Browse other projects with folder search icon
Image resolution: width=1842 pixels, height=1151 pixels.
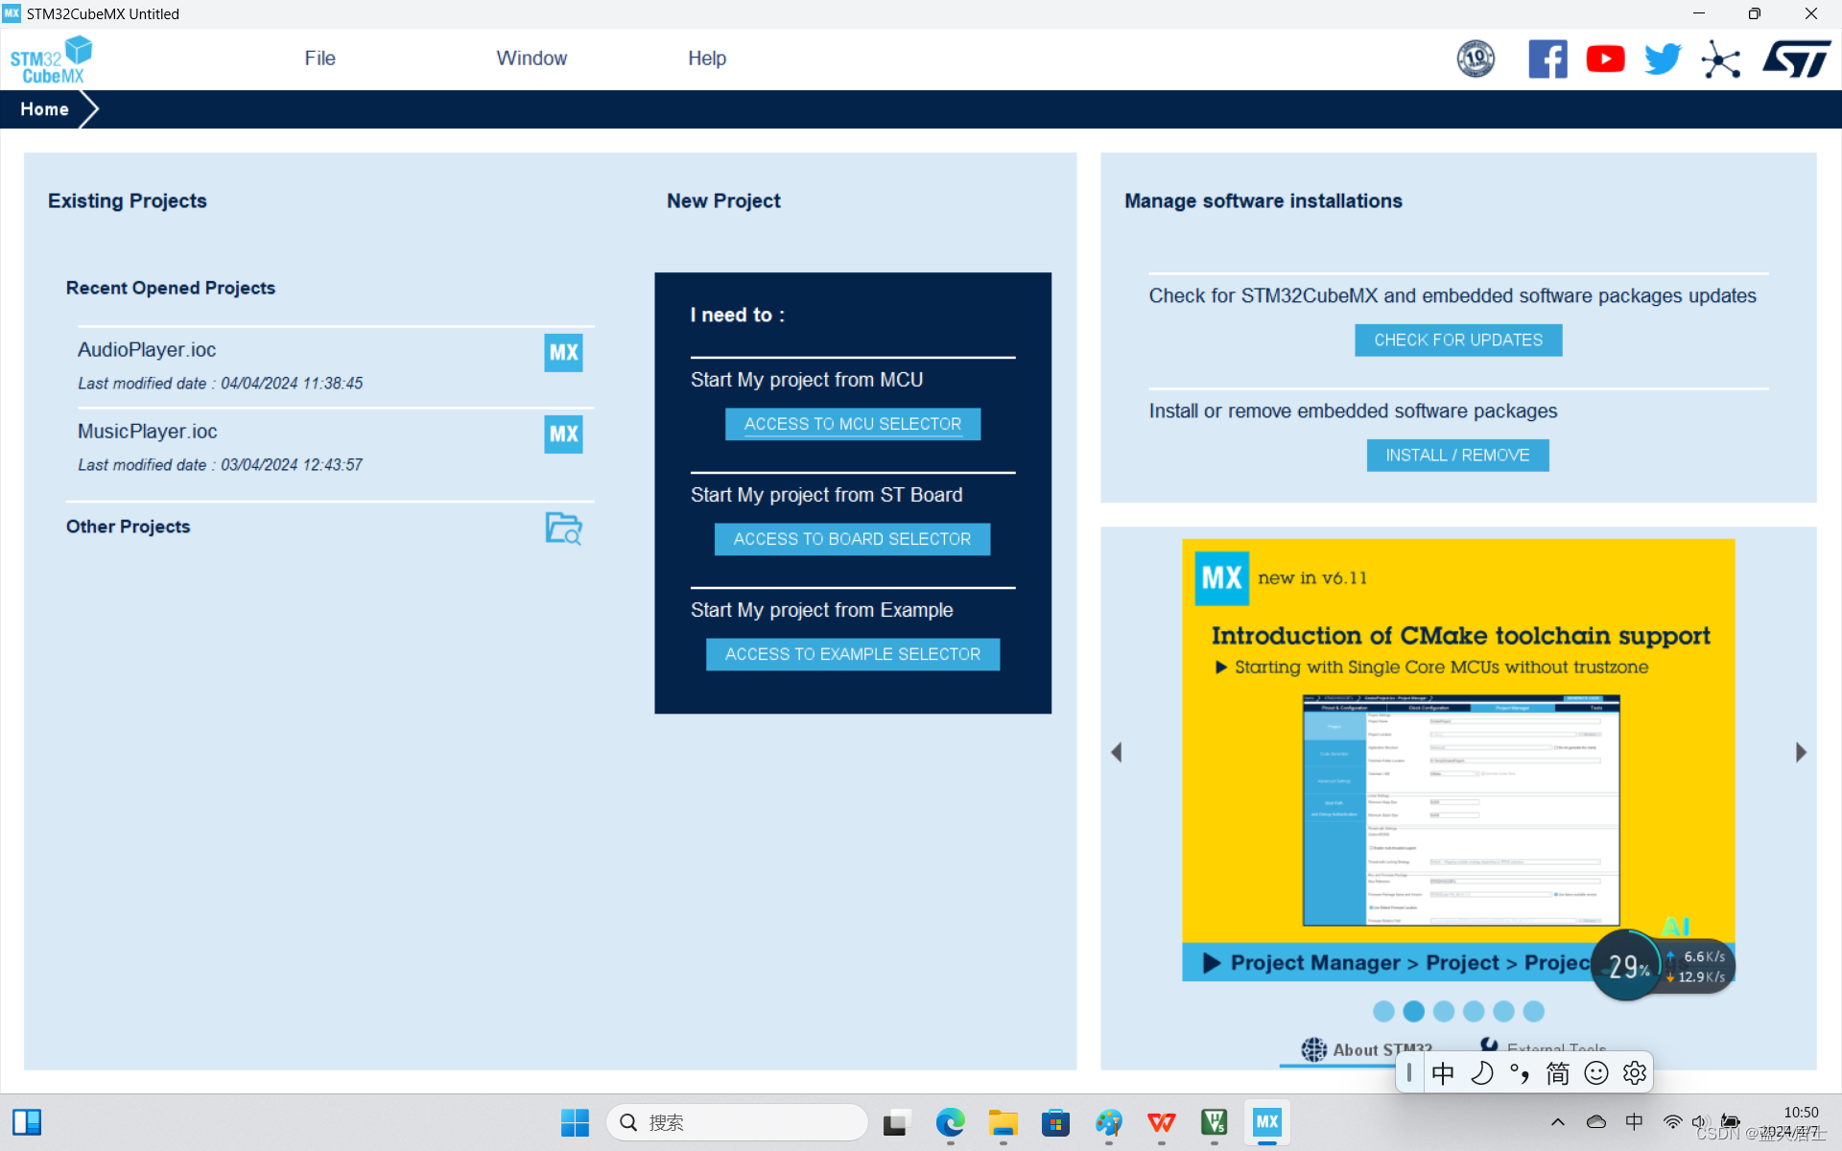(563, 528)
